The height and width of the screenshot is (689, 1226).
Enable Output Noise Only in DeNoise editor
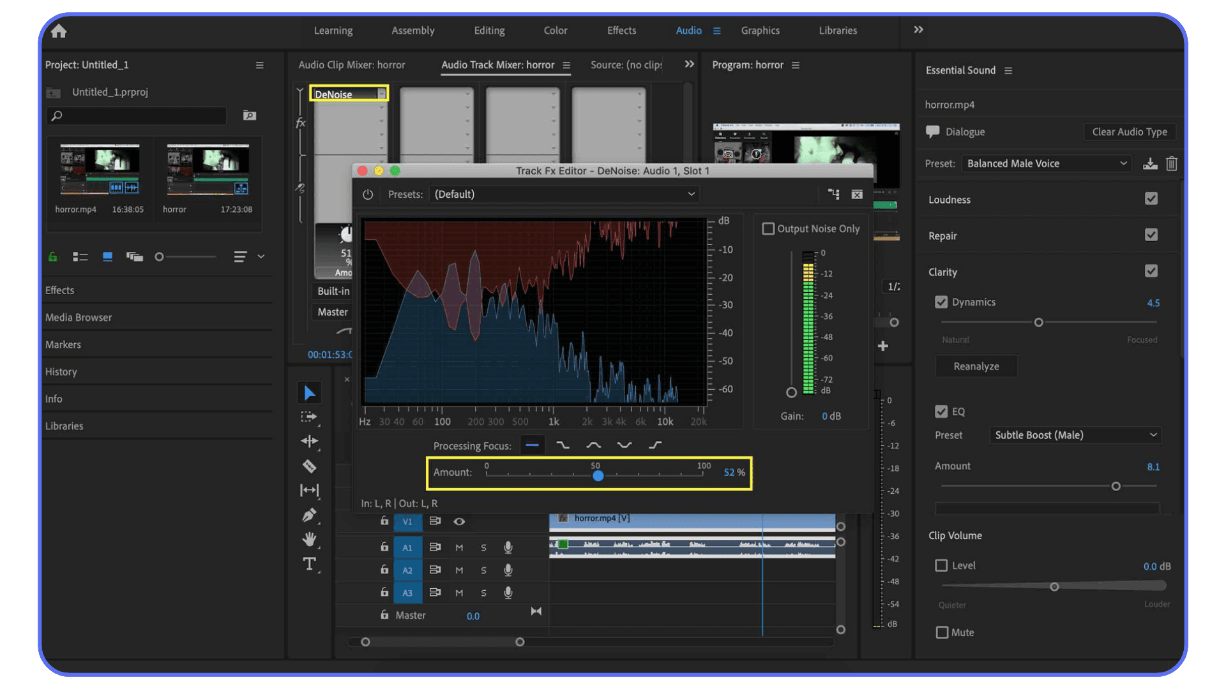(768, 228)
